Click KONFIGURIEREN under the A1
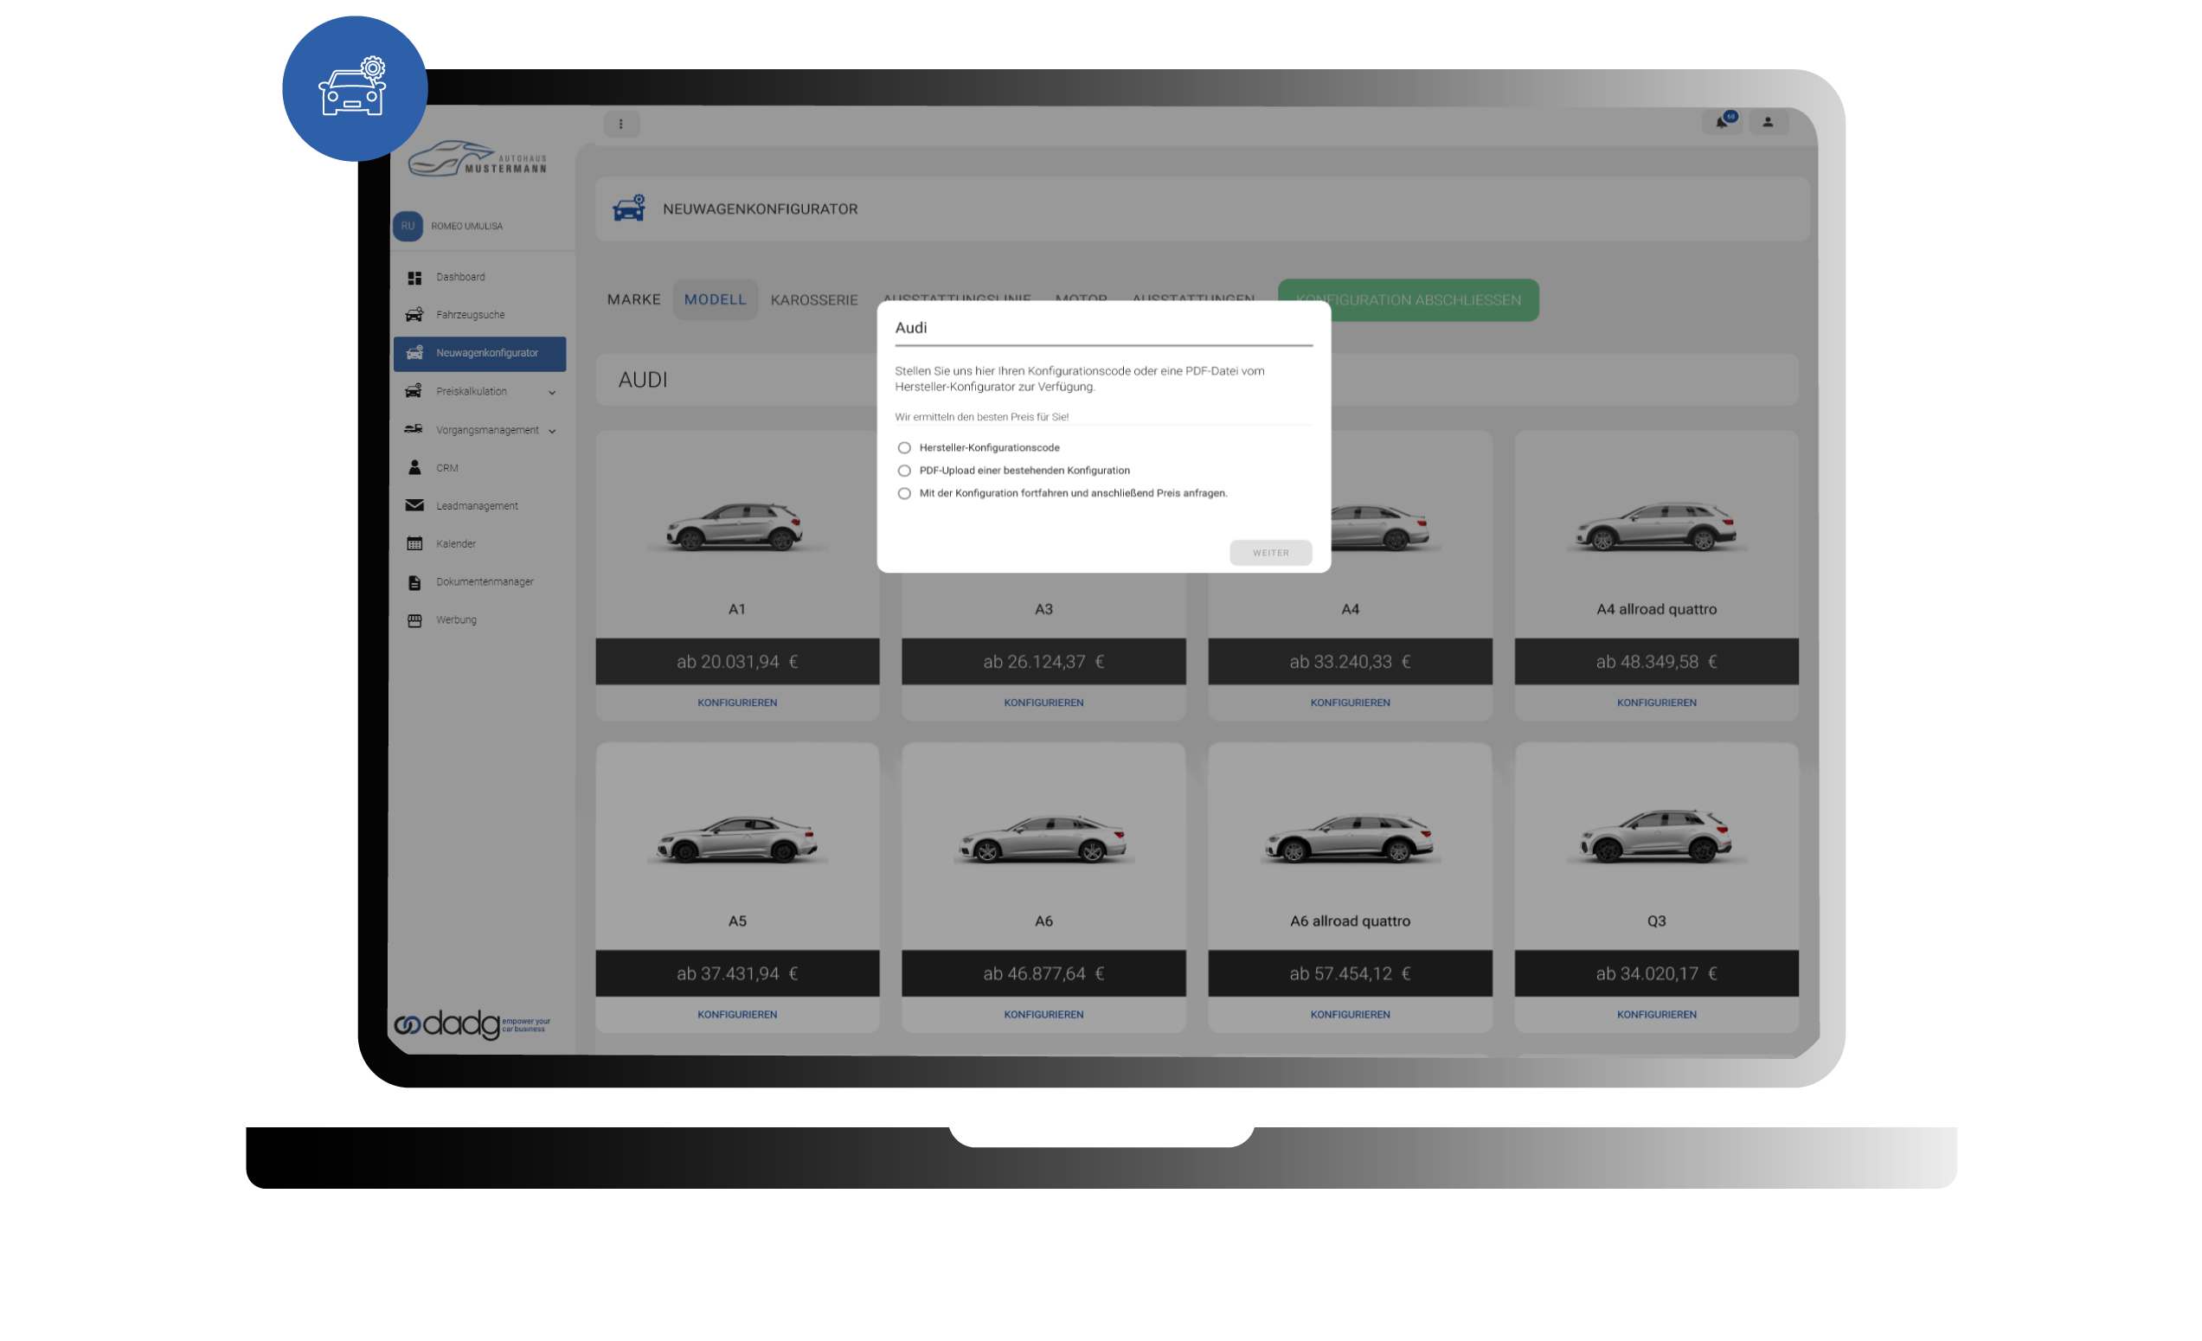2202x1341 pixels. point(737,703)
